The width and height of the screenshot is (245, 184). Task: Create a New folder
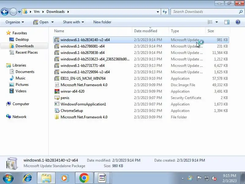pyautogui.click(x=102, y=22)
